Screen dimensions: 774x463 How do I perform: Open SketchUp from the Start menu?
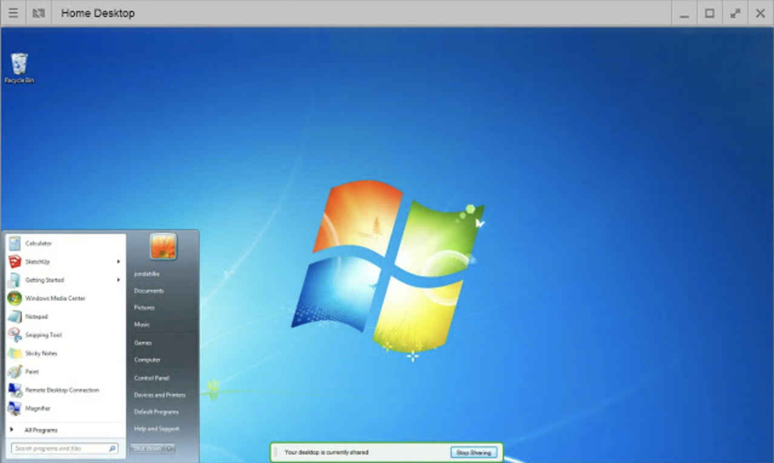point(65,262)
